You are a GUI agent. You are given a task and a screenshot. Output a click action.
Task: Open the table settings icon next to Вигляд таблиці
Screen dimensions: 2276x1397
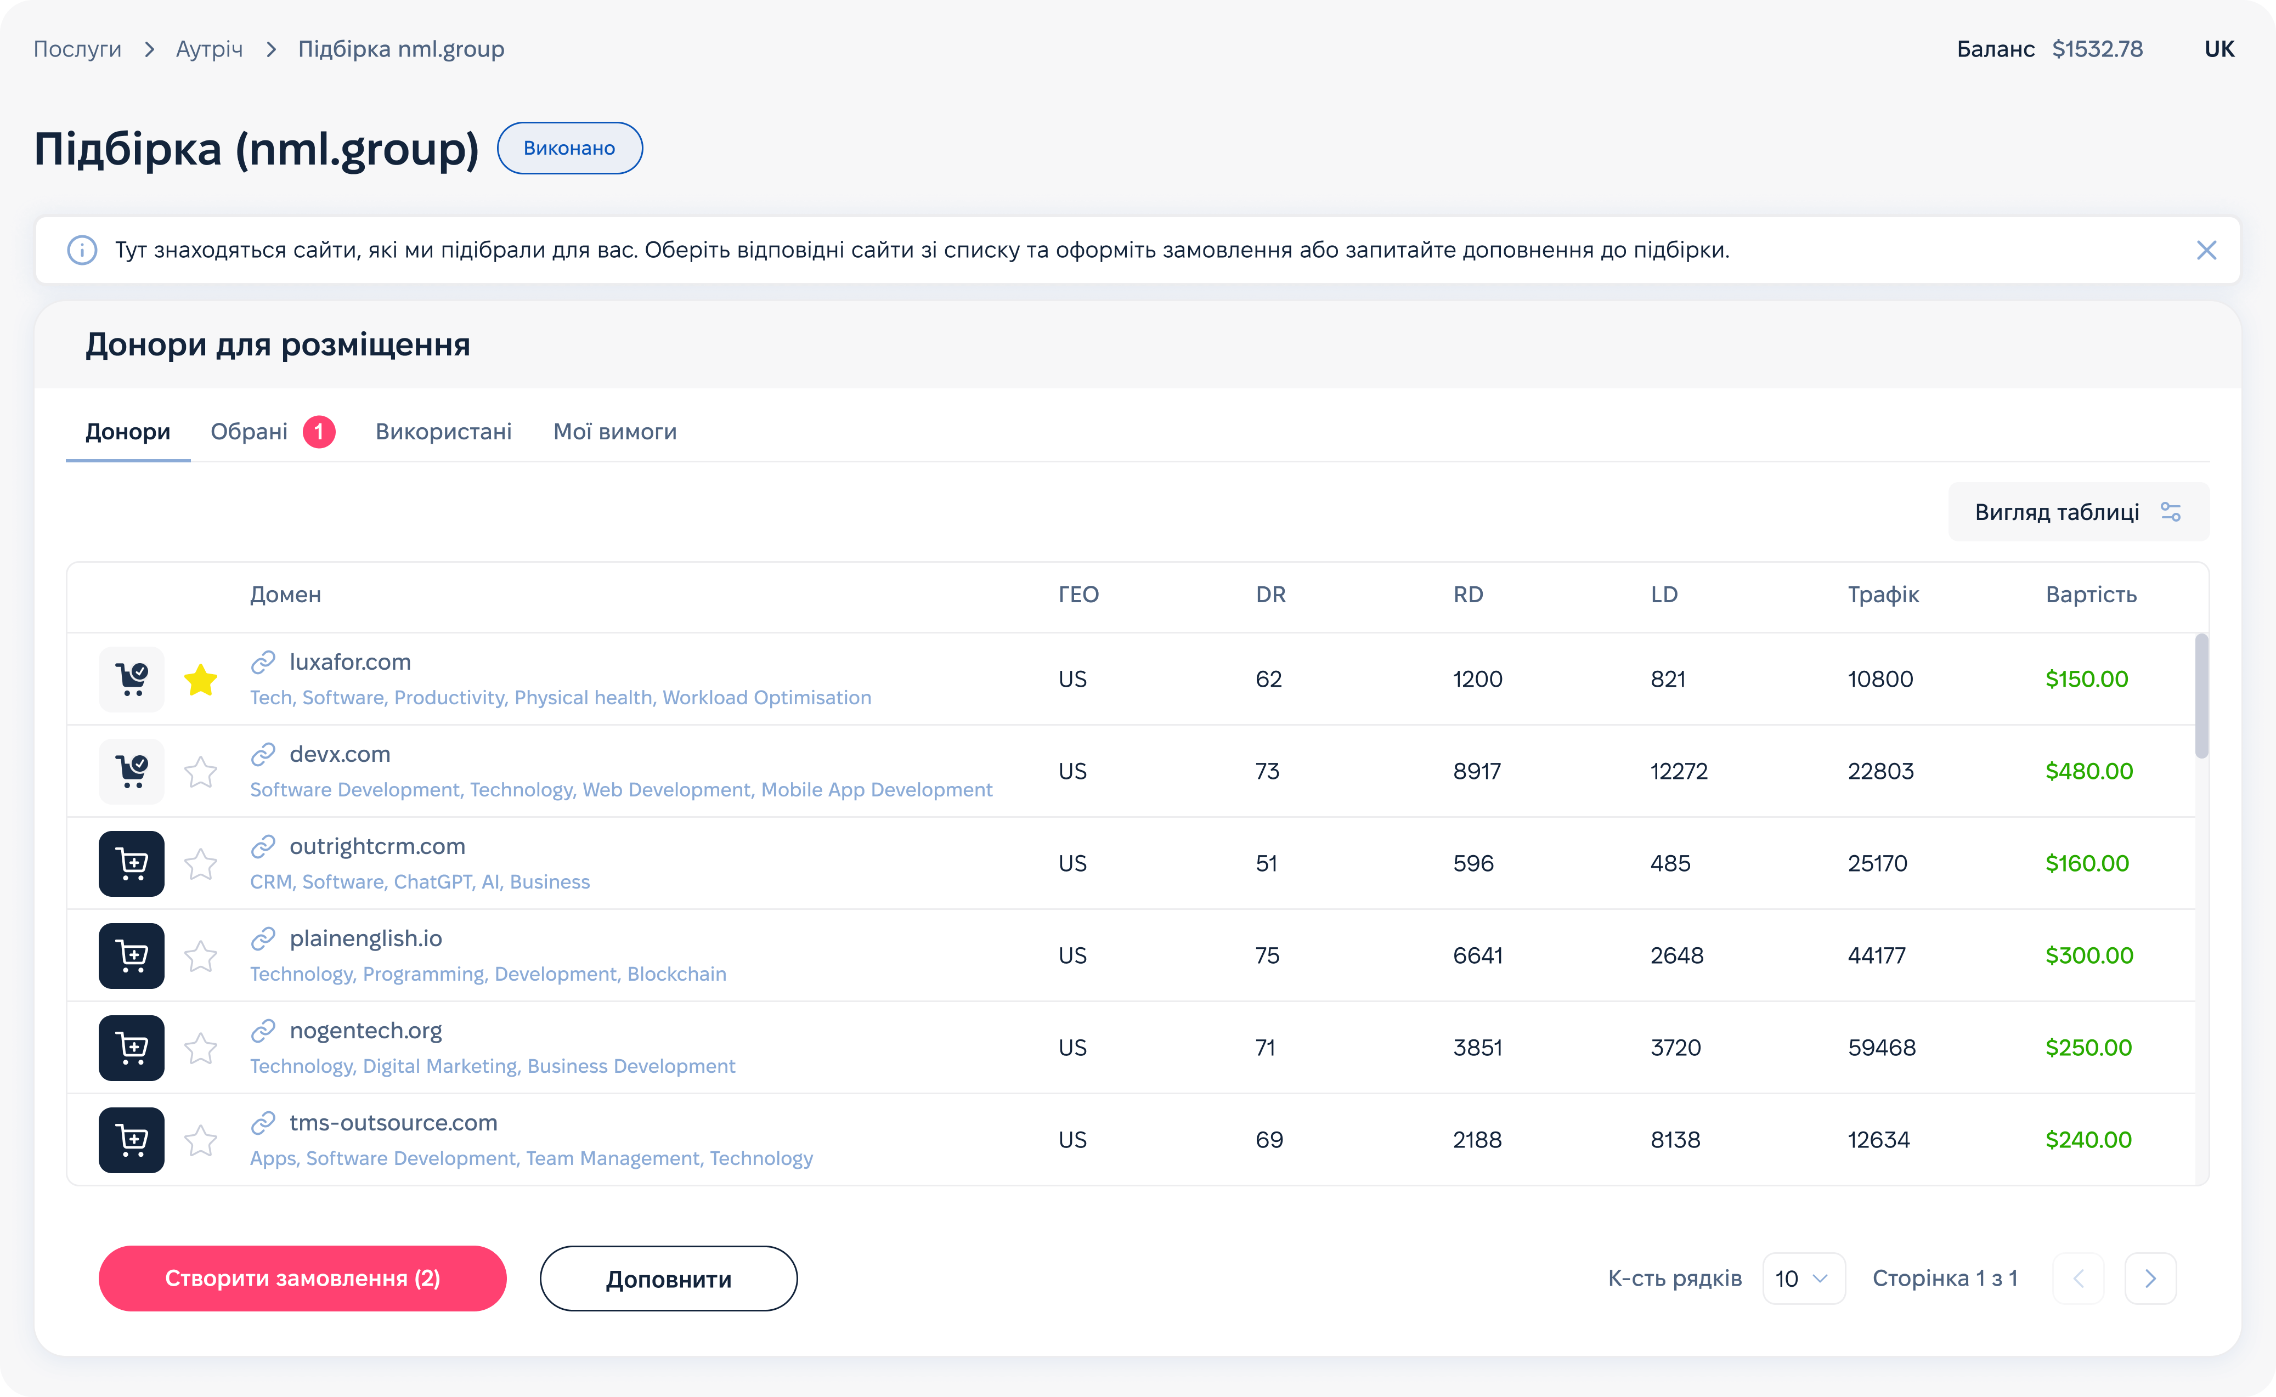pos(2170,511)
